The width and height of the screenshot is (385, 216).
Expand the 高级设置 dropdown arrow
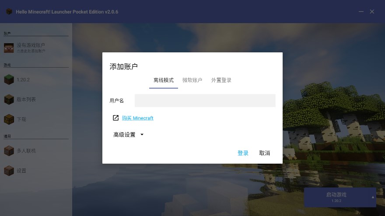point(142,134)
